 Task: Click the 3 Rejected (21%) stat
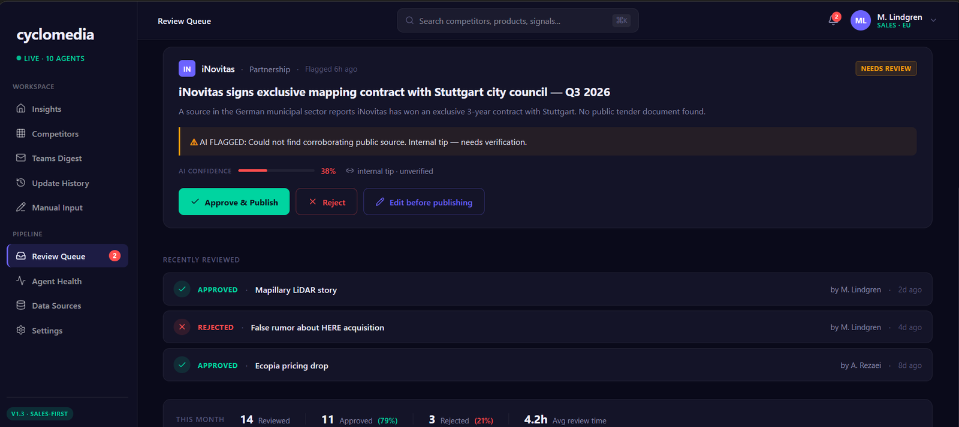pos(461,420)
